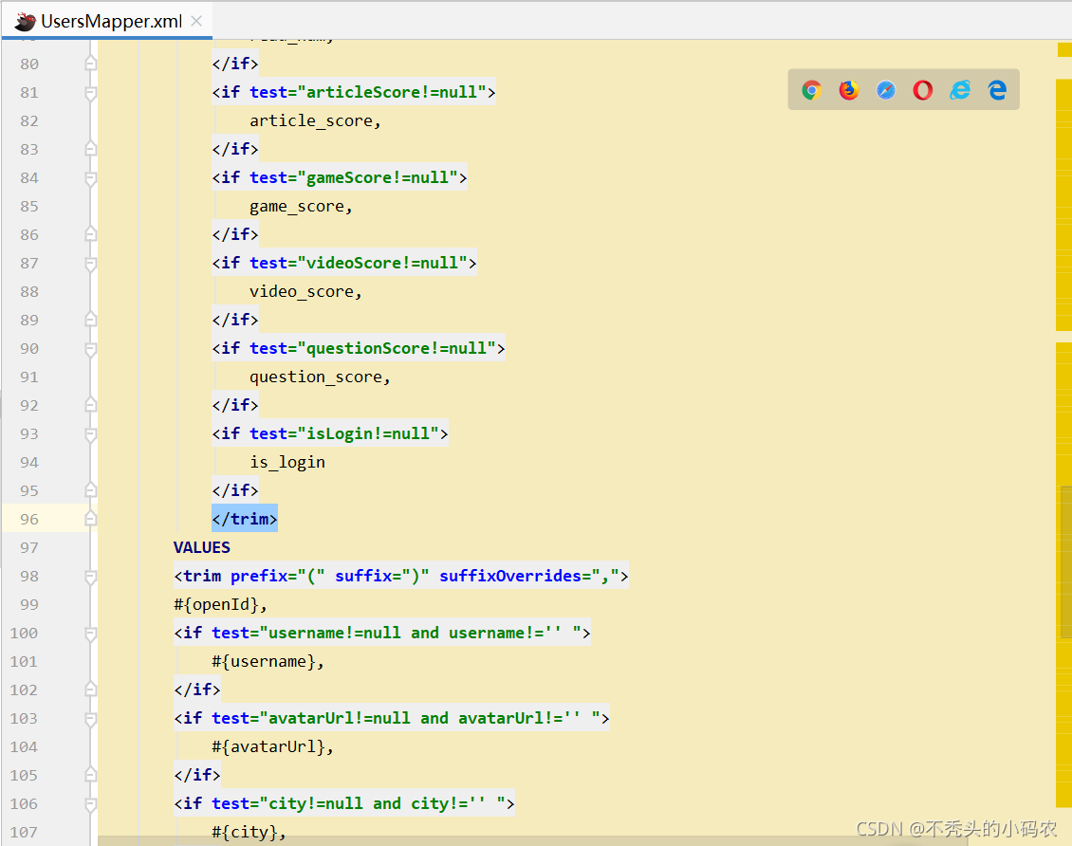1072x846 pixels.
Task: Click #{avatarUrl}, on line 104
Action: (273, 747)
